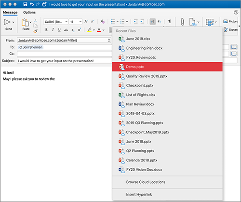This screenshot has width=241, height=202.
Task: Click in the Subject field
Action: click(65, 61)
